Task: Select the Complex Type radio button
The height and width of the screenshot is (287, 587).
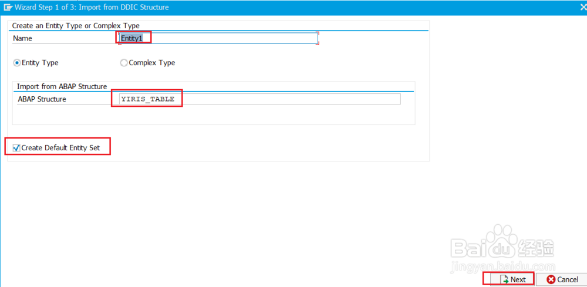Action: 124,63
